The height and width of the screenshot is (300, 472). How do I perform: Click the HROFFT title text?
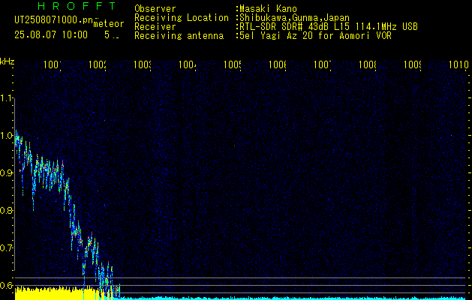77,6
